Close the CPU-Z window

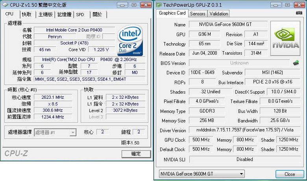point(146,5)
